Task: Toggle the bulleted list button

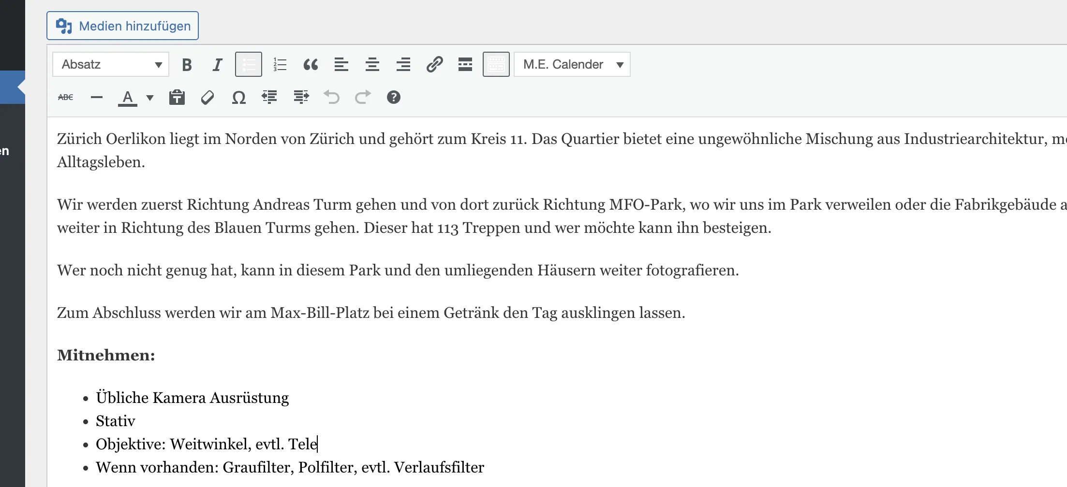Action: [x=249, y=64]
